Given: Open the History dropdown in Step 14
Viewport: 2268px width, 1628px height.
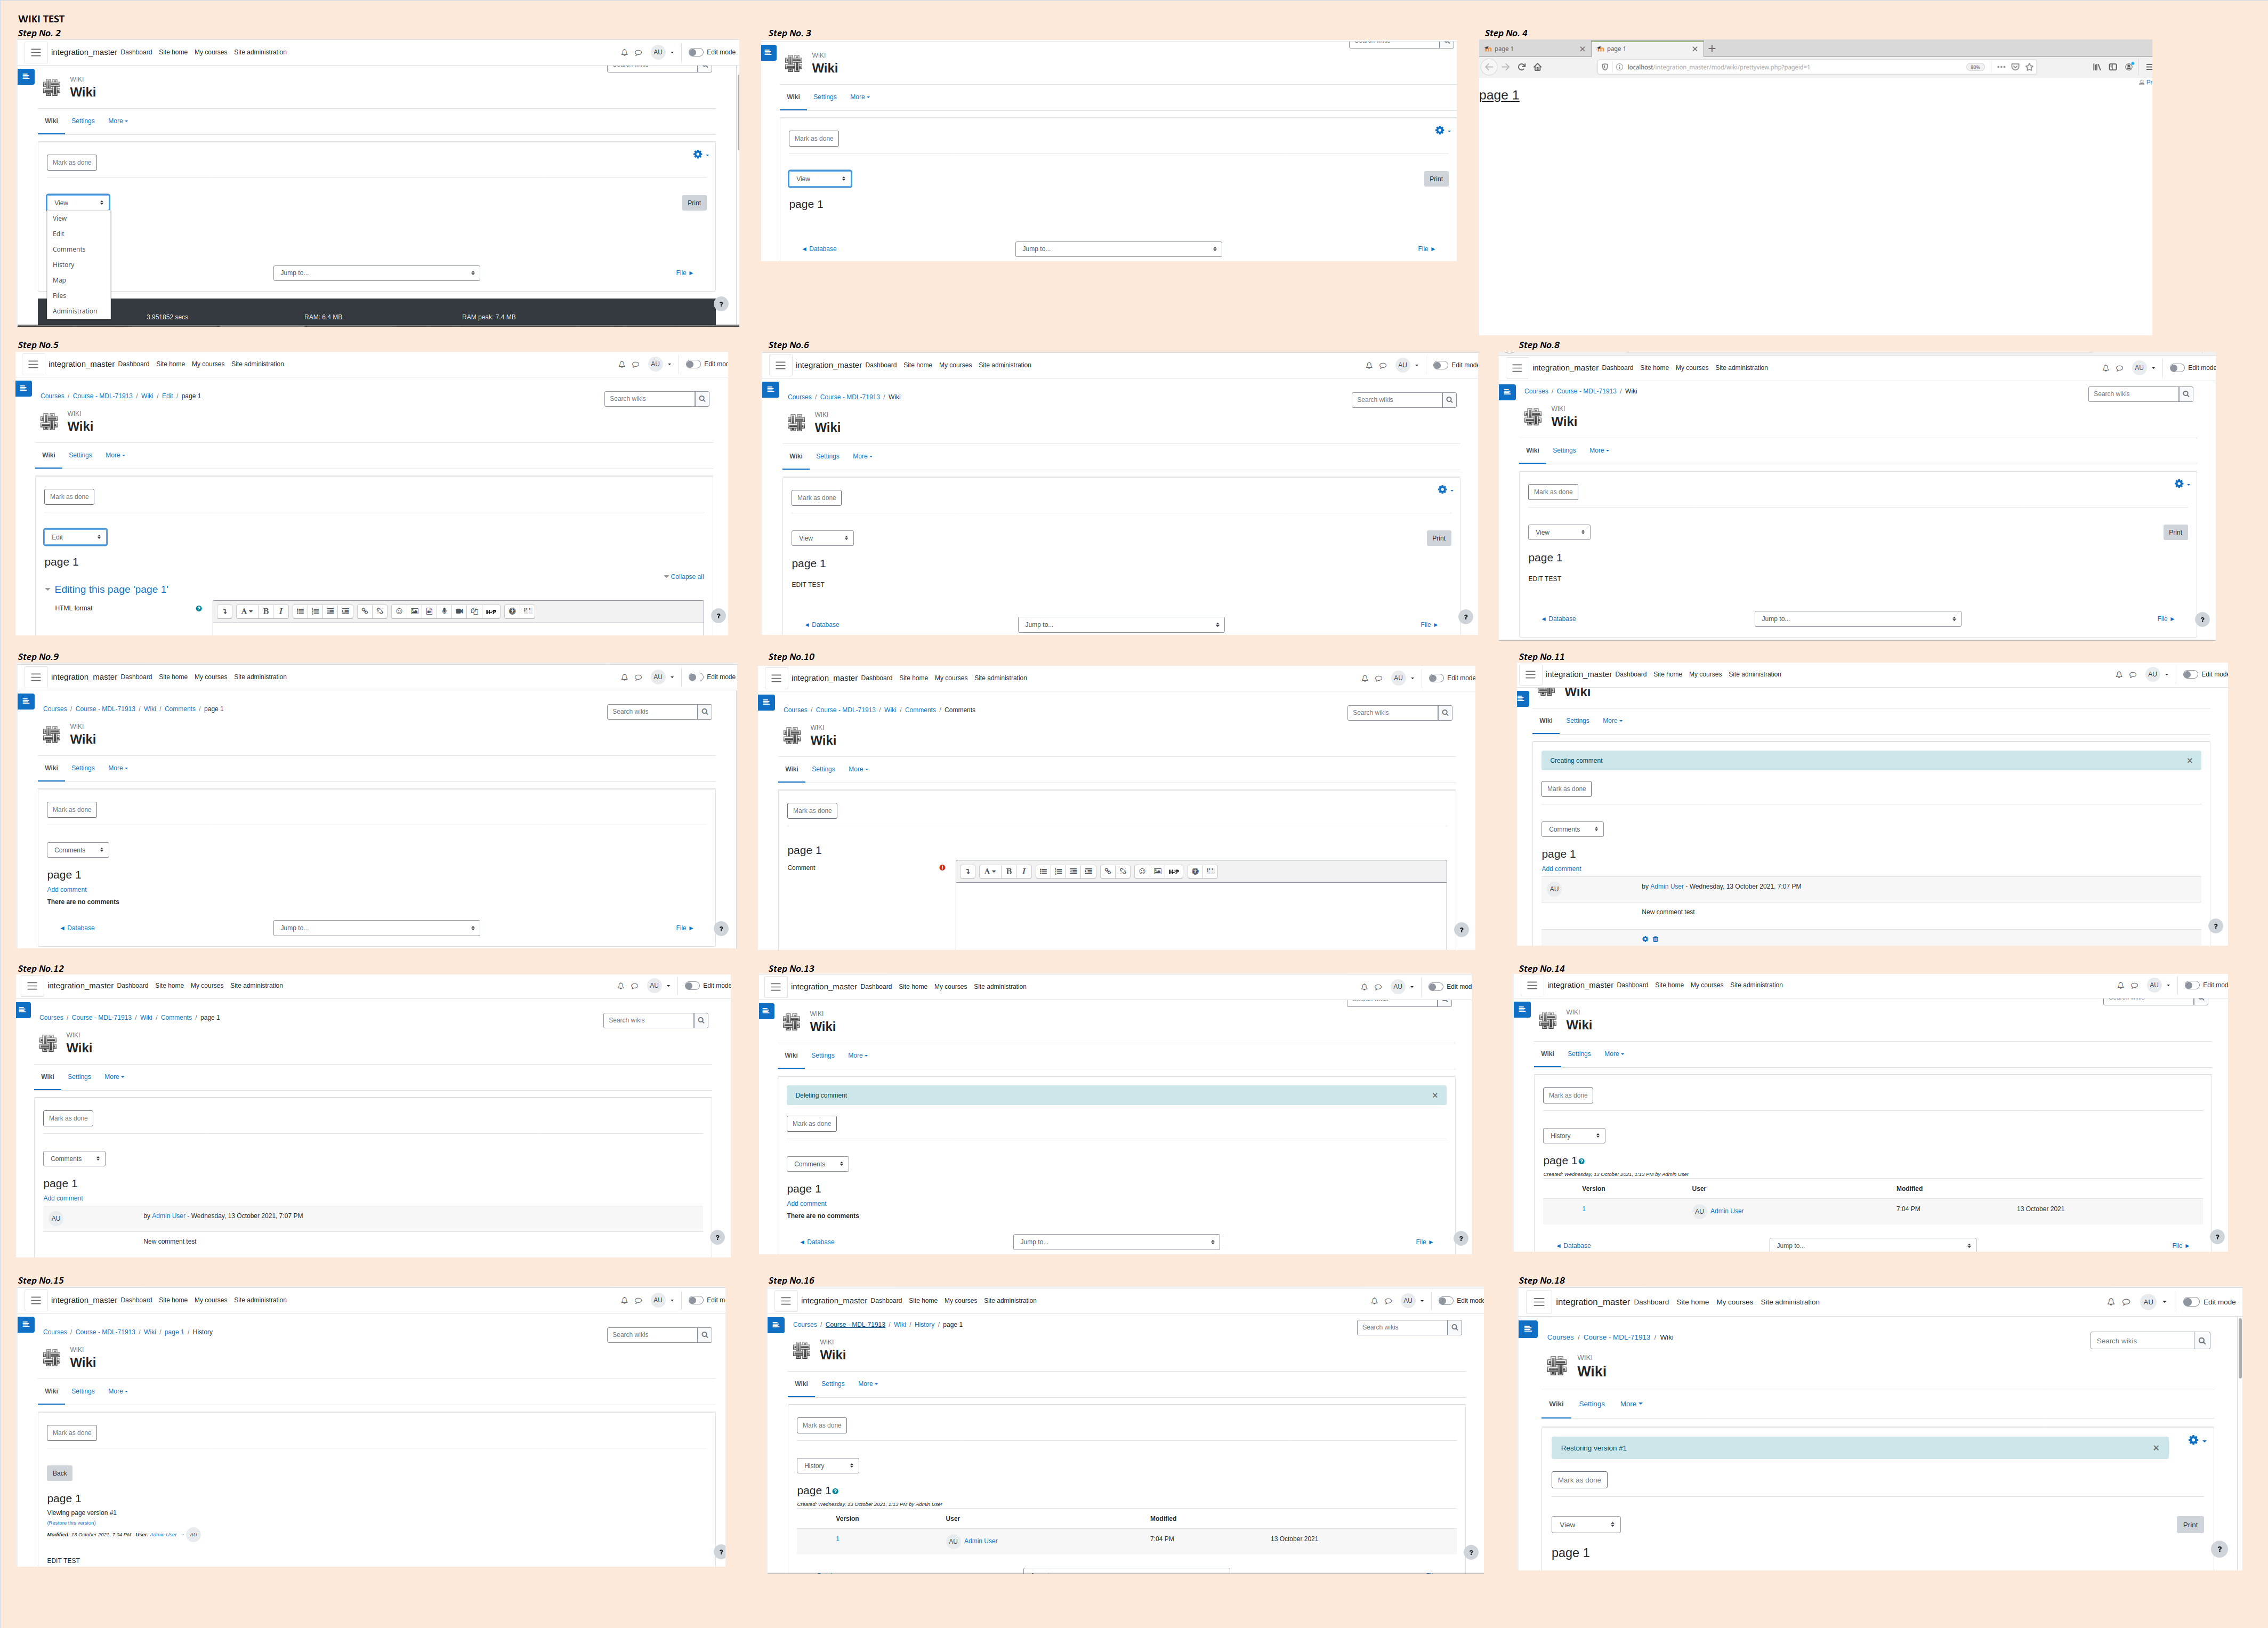Looking at the screenshot, I should pos(1574,1136).
